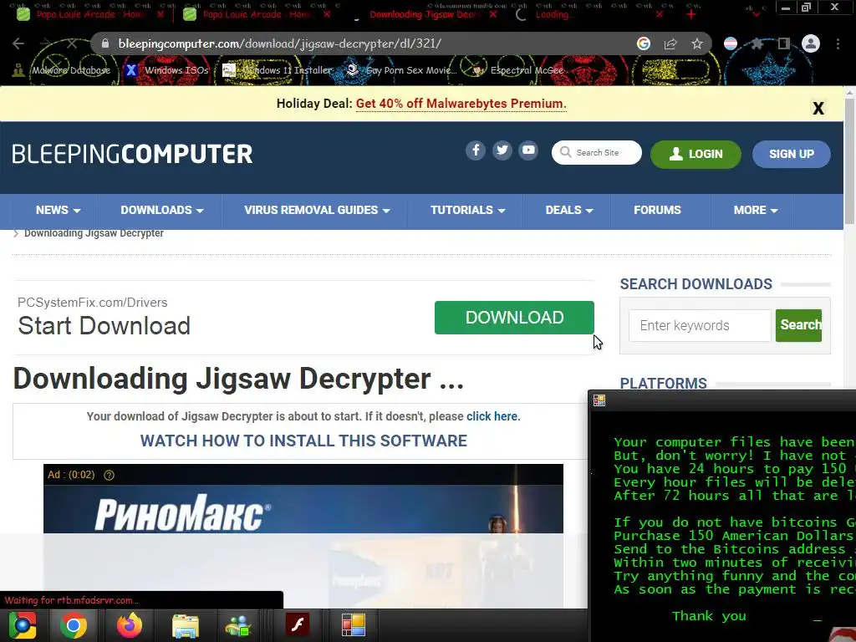Share this page via the share icon
Screen dimensions: 856x642
pyautogui.click(x=670, y=43)
